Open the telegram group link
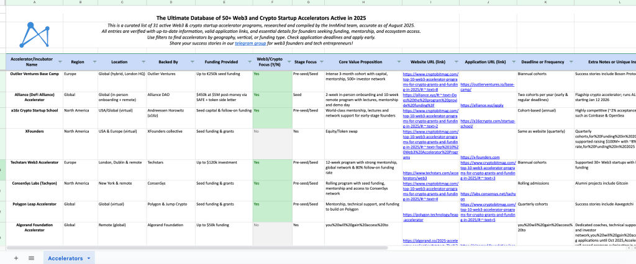 [250, 43]
